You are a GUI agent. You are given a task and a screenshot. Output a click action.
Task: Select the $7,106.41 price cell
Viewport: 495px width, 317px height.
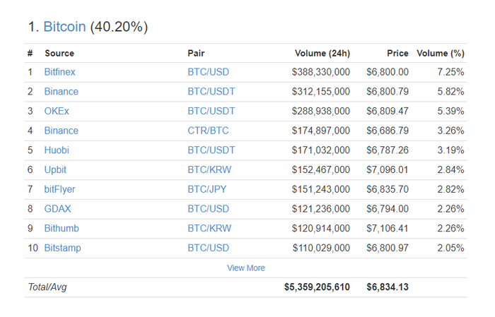pos(388,228)
